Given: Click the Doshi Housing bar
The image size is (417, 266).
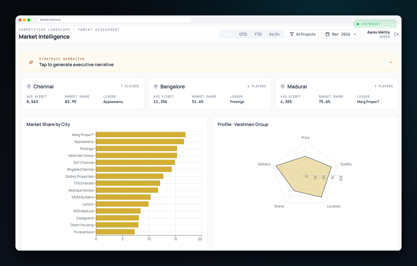Looking at the screenshot, I should [x=117, y=225].
